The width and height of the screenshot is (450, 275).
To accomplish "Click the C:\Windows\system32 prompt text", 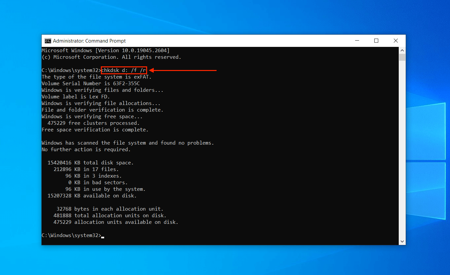I will click(x=70, y=235).
